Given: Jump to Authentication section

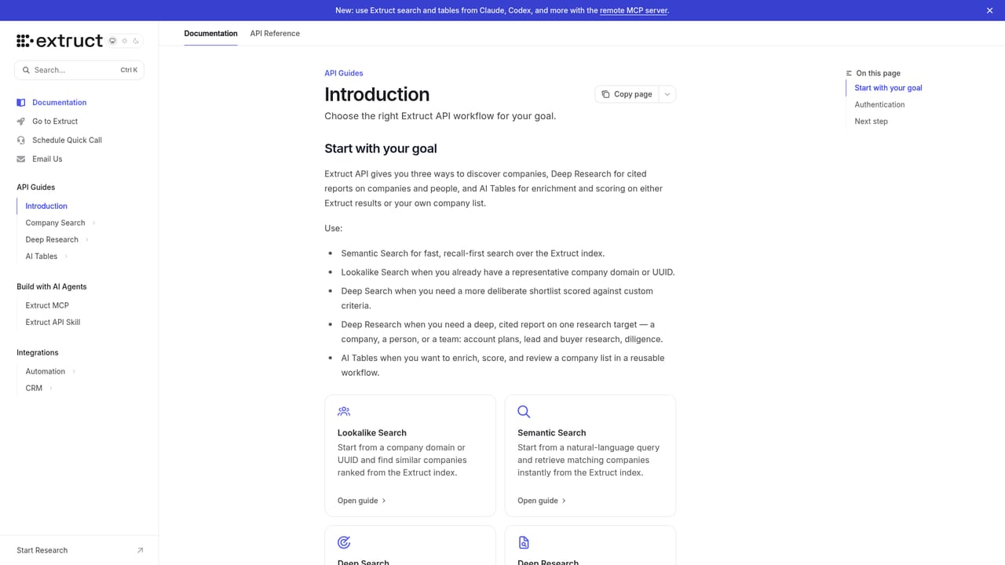Looking at the screenshot, I should click(x=879, y=104).
